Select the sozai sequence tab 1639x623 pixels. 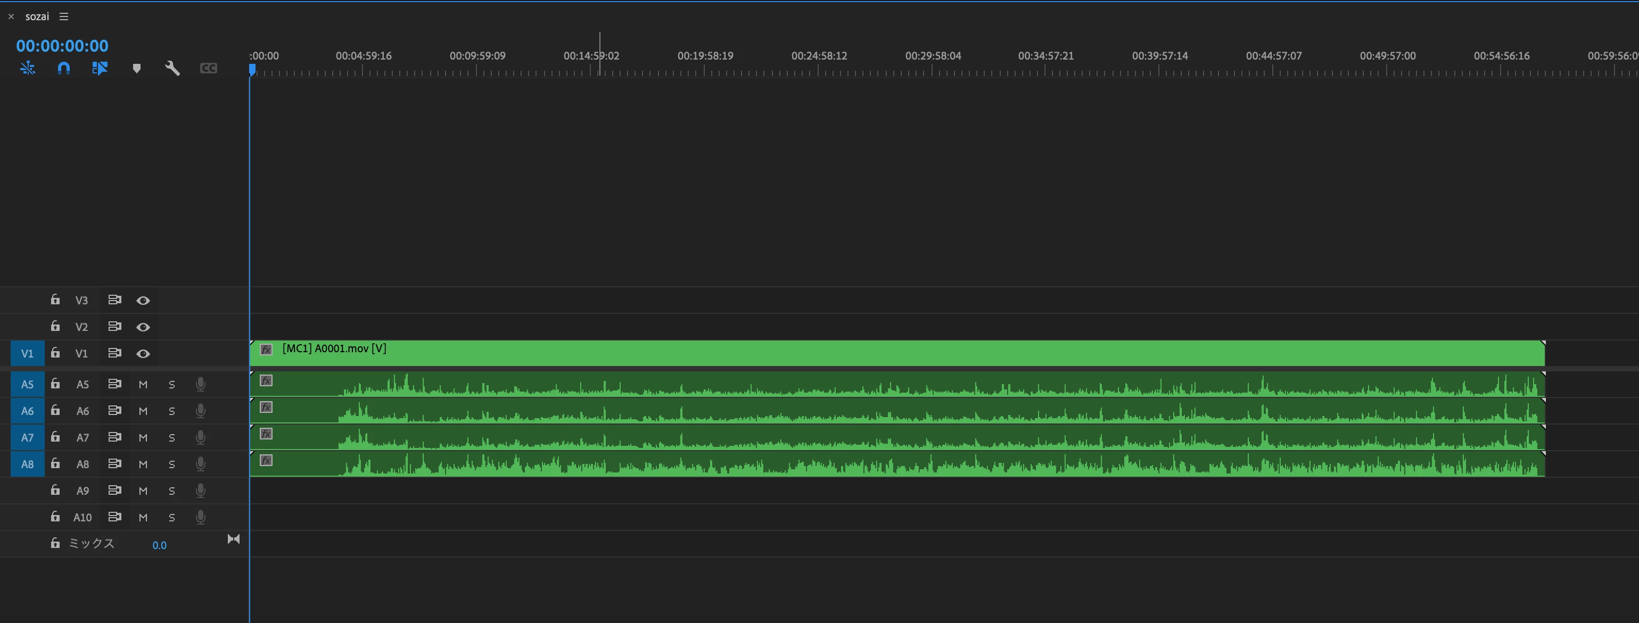click(x=37, y=16)
